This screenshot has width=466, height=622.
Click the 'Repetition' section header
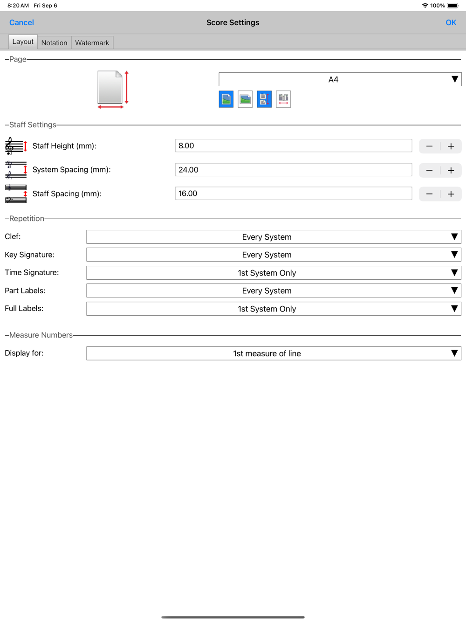27,218
